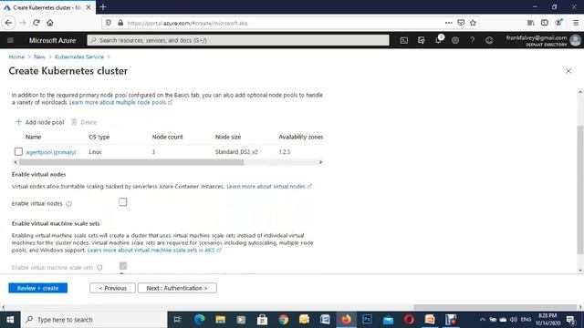The height and width of the screenshot is (328, 584).
Task: Open Cloud Shell from the Azure top bar
Action: (403, 40)
